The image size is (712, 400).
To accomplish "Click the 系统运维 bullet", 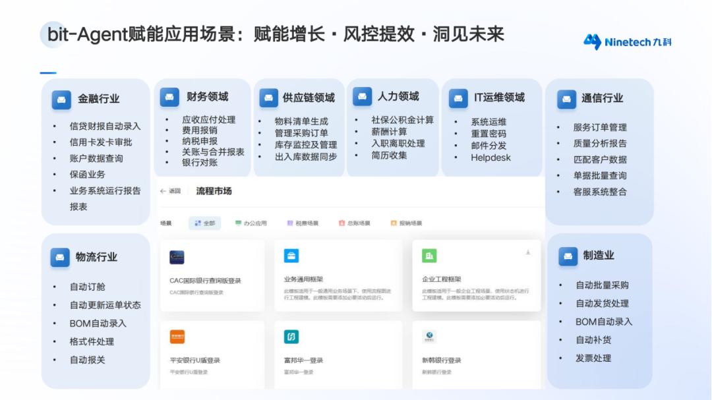I will [x=489, y=122].
